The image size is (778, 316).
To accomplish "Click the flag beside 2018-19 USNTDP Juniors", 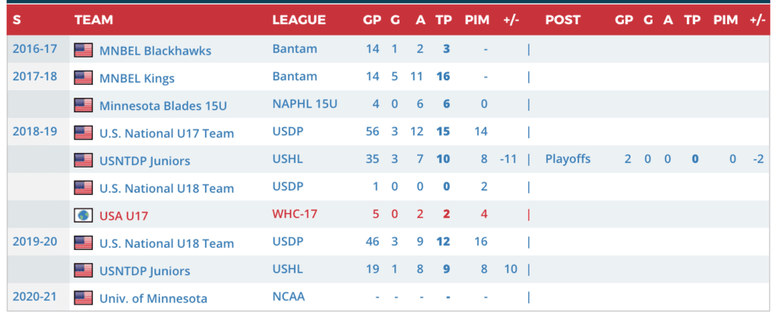I will coord(83,161).
